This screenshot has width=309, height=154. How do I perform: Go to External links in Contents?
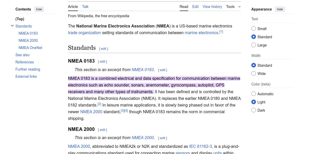26,76
